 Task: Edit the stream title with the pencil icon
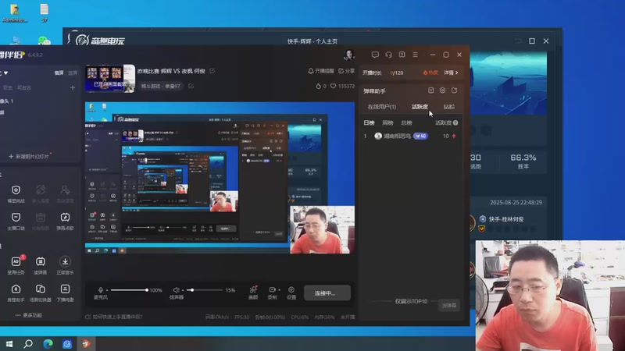click(x=212, y=71)
